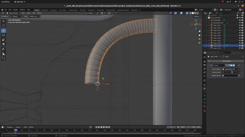This screenshot has height=137, width=245.
Task: Switch to the Modeling workspace tab
Action: [x=44, y=10]
